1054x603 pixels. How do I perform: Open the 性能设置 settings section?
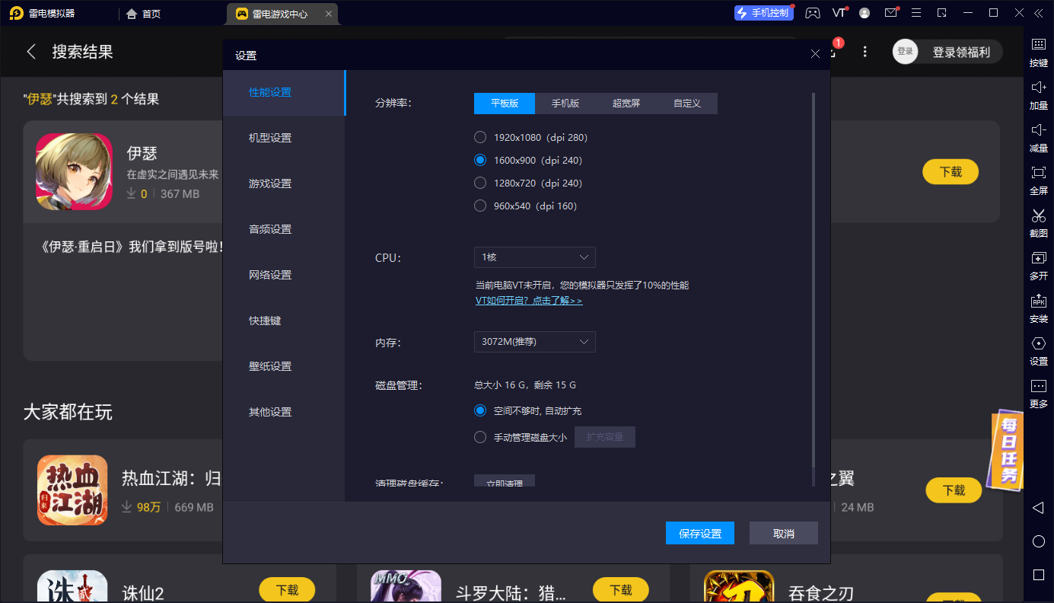coord(284,92)
